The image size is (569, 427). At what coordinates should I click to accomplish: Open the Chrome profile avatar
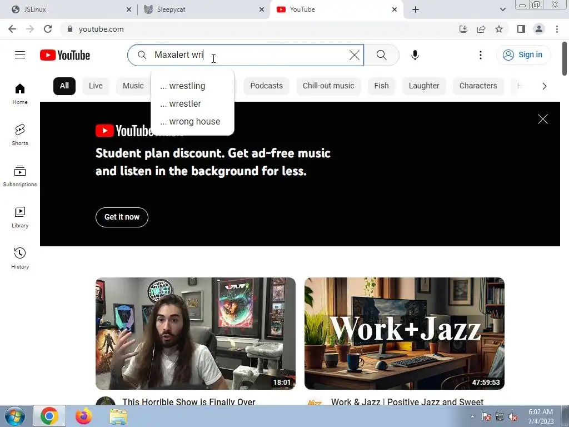coord(539,29)
